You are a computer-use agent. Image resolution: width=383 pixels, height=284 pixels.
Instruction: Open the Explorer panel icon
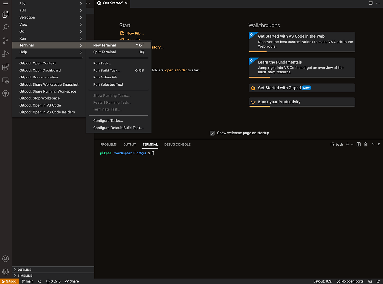pyautogui.click(x=5, y=14)
